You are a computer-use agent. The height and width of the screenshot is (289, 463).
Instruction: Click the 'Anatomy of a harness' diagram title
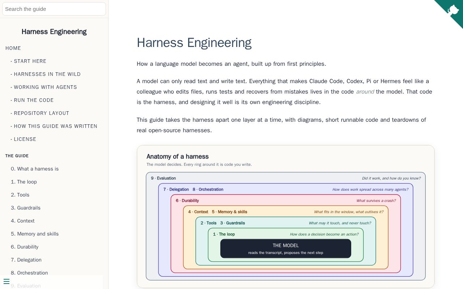pyautogui.click(x=178, y=156)
